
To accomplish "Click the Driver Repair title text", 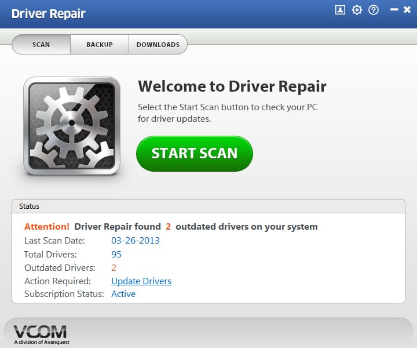I will pos(49,14).
